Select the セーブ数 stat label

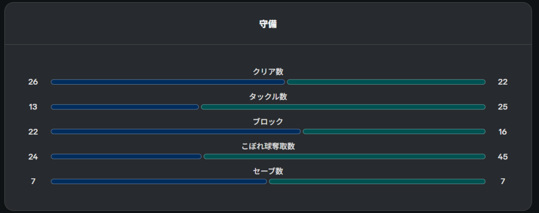(268, 171)
